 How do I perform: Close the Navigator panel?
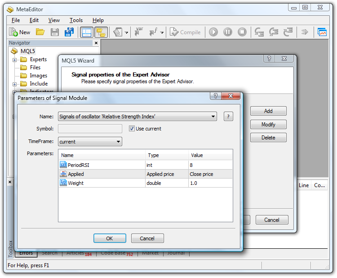click(96, 43)
